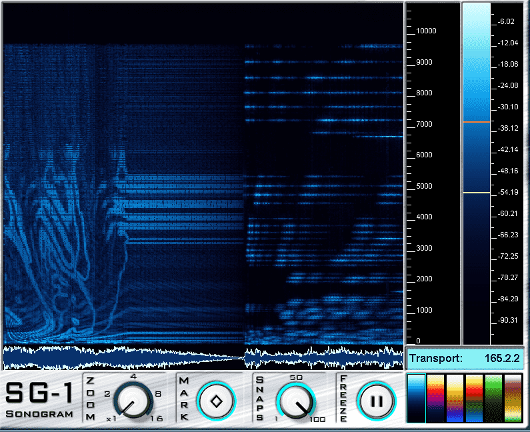Click the orange upper threshold marker on level scale
This screenshot has width=530, height=432.
[x=477, y=122]
